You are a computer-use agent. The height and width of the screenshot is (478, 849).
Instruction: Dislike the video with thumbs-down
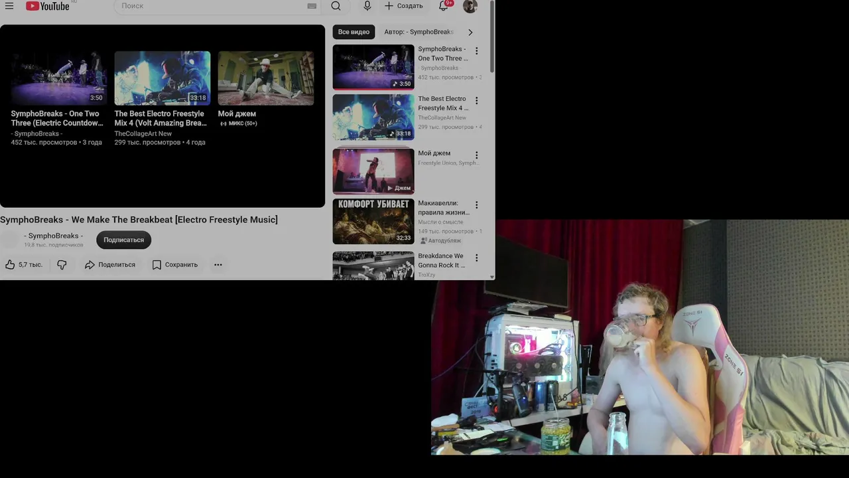pyautogui.click(x=62, y=265)
